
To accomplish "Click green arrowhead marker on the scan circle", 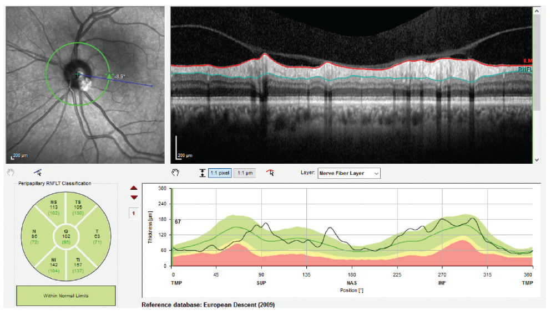I will 110,76.
